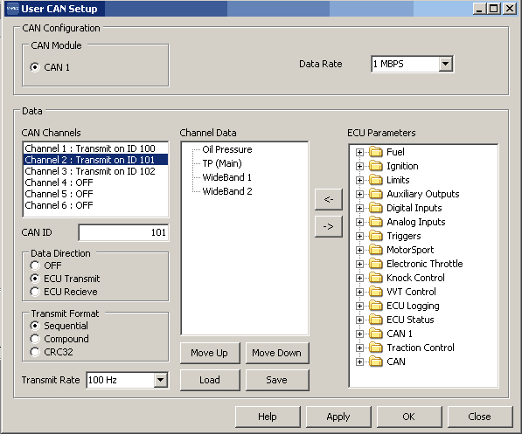Screen dimensions: 522x434
Task: Click the Fuel folder icon
Action: click(376, 152)
